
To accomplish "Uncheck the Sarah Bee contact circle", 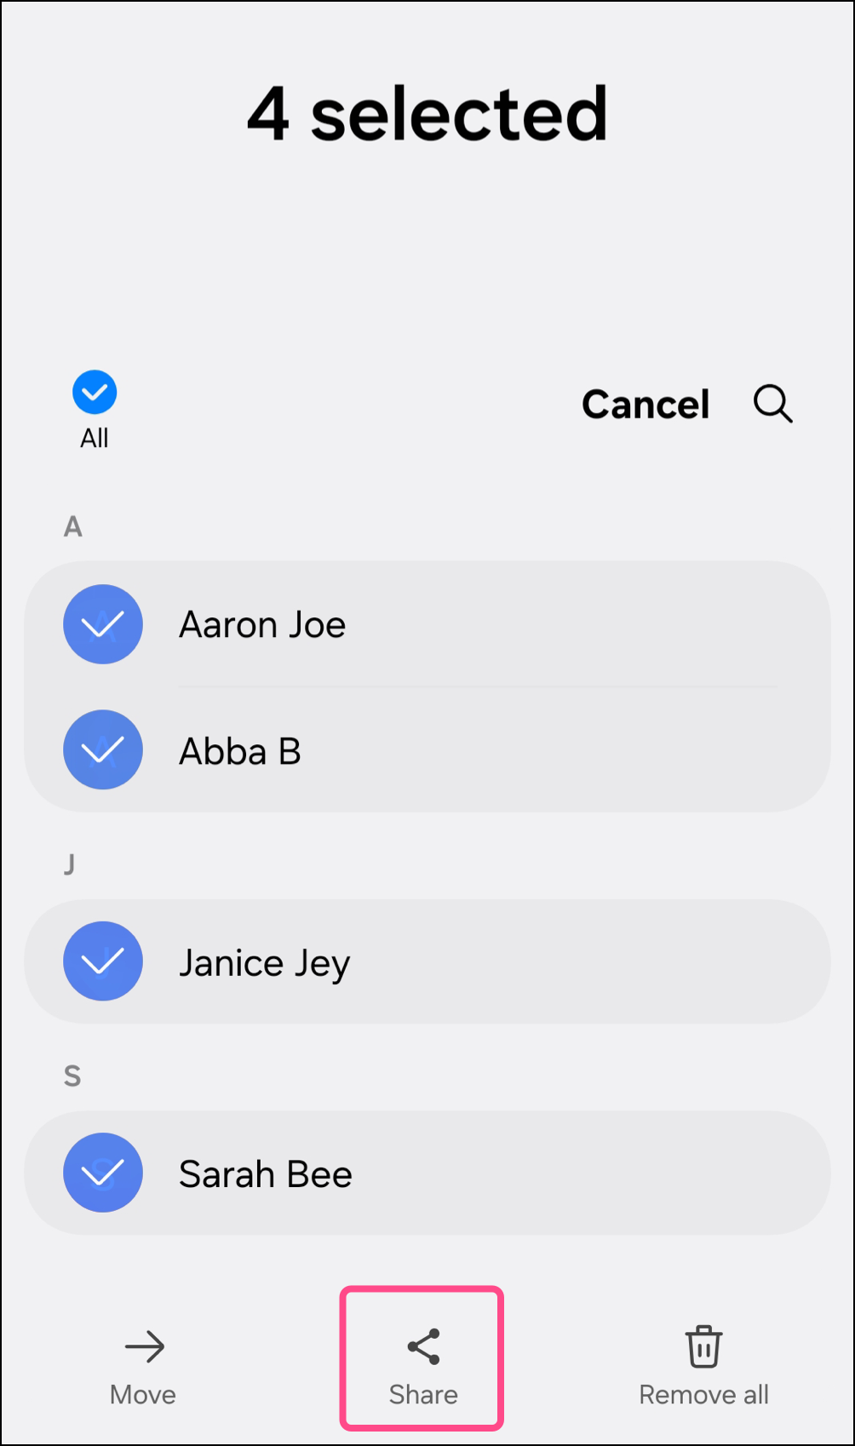I will [103, 1172].
